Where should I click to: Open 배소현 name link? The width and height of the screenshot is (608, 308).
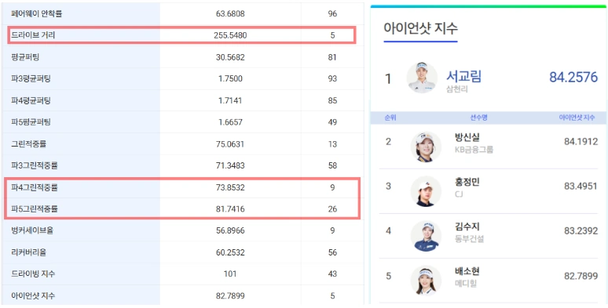[x=467, y=271]
